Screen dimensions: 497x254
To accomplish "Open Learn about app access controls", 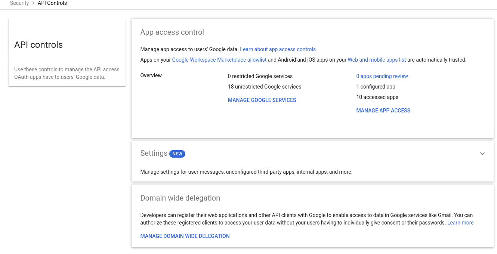I will tap(278, 49).
